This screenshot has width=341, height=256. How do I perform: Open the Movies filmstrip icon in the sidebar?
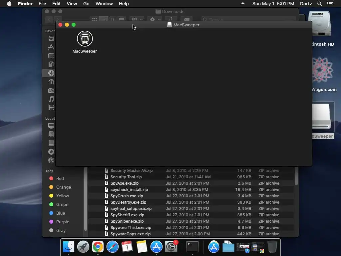[51, 108]
